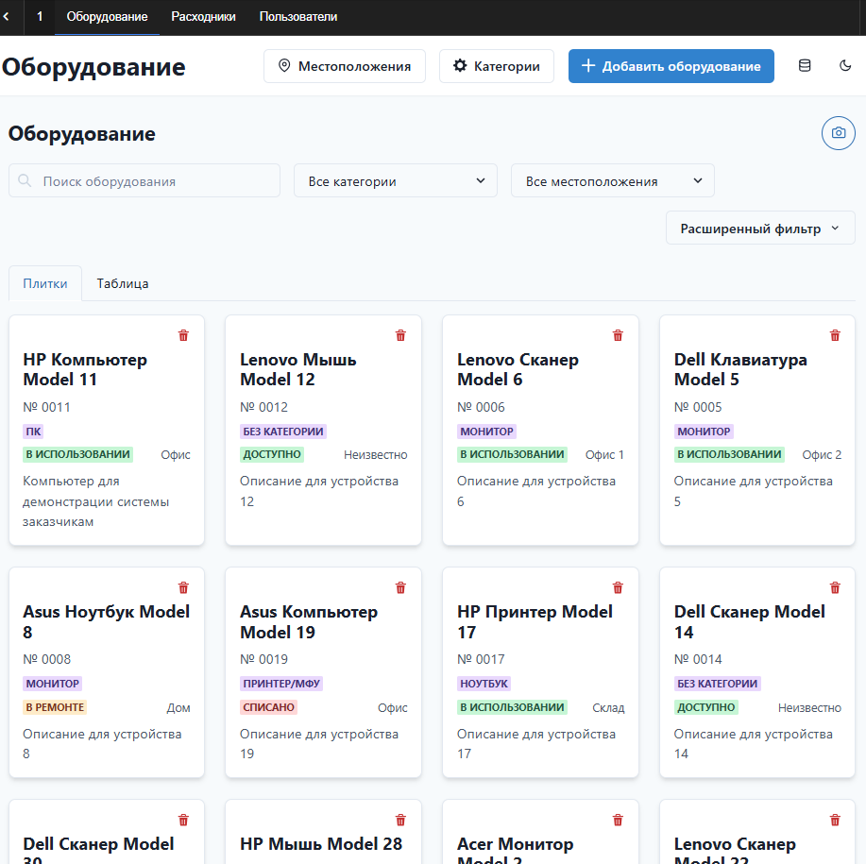Open Местоположения from the header
This screenshot has width=866, height=864.
pyautogui.click(x=344, y=66)
